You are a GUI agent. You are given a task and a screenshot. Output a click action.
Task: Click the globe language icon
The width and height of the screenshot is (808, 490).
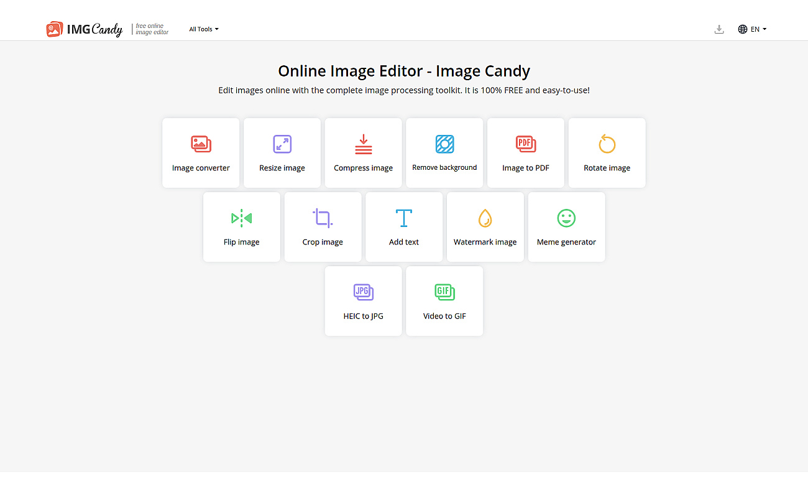click(x=743, y=29)
